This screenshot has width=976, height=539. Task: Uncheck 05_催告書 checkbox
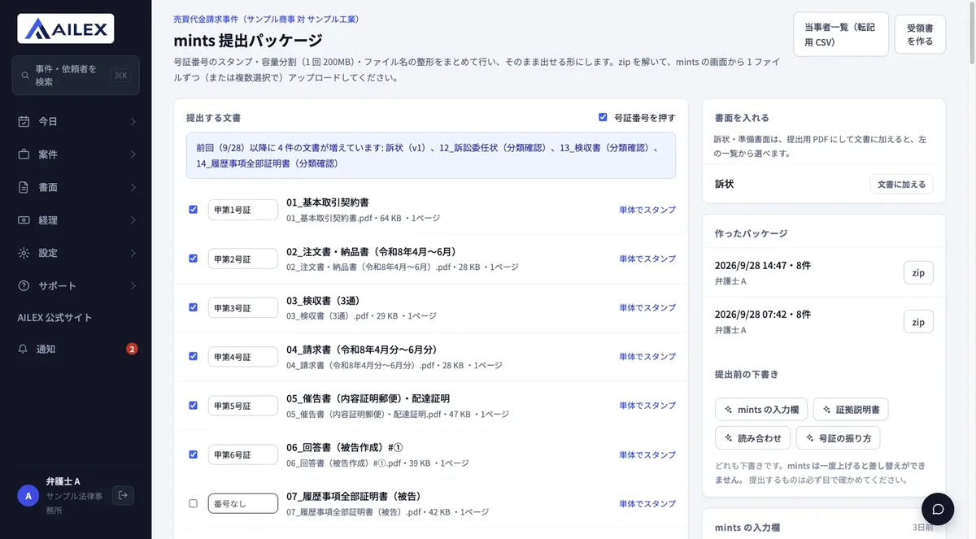193,405
